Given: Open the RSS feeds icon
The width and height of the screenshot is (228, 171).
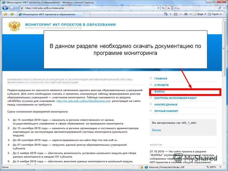Looking at the screenshot, I should [175, 14].
